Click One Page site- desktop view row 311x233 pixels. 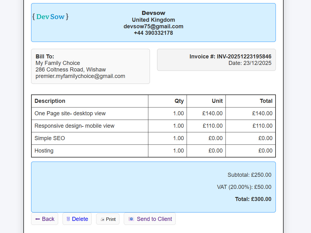coord(153,113)
